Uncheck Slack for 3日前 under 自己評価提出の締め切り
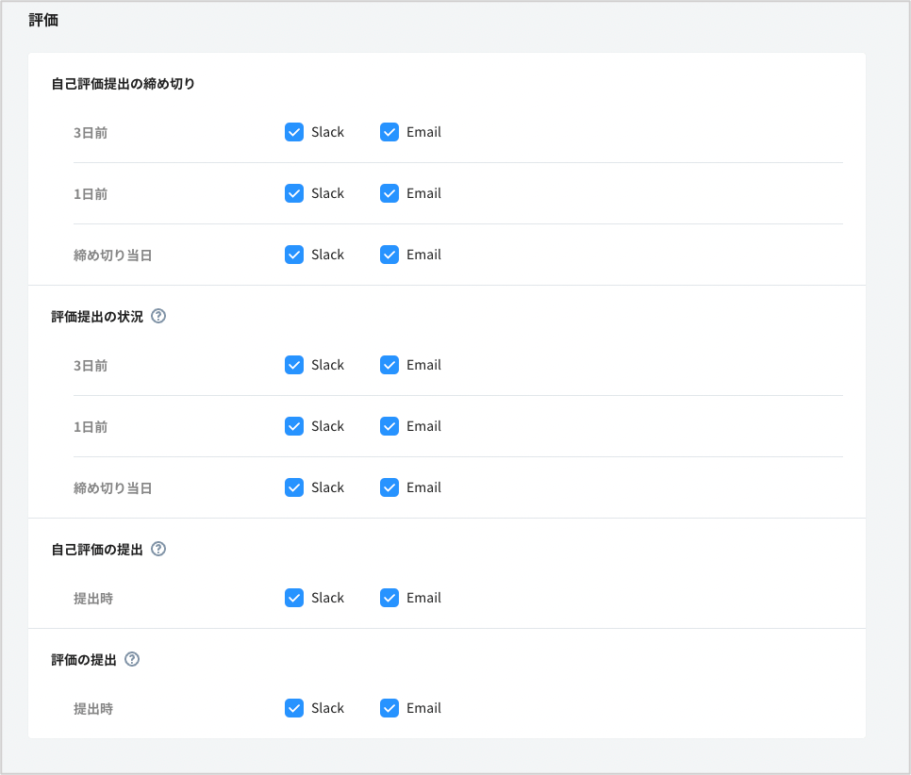Screen dimensions: 911x775 [x=294, y=132]
